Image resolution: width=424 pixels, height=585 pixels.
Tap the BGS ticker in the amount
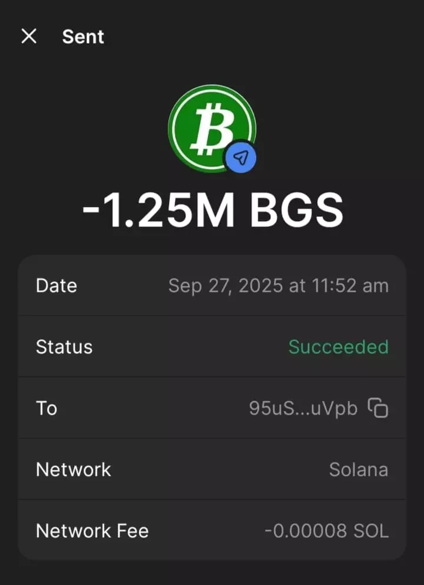[296, 211]
